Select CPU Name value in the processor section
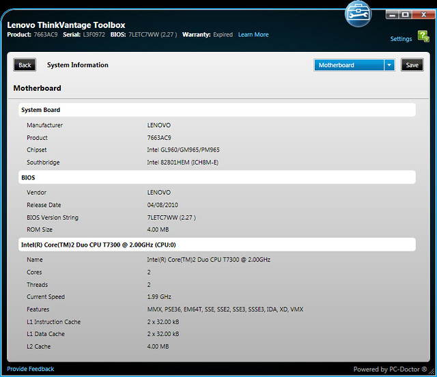Viewport: 437px width, 377px height. pos(209,260)
